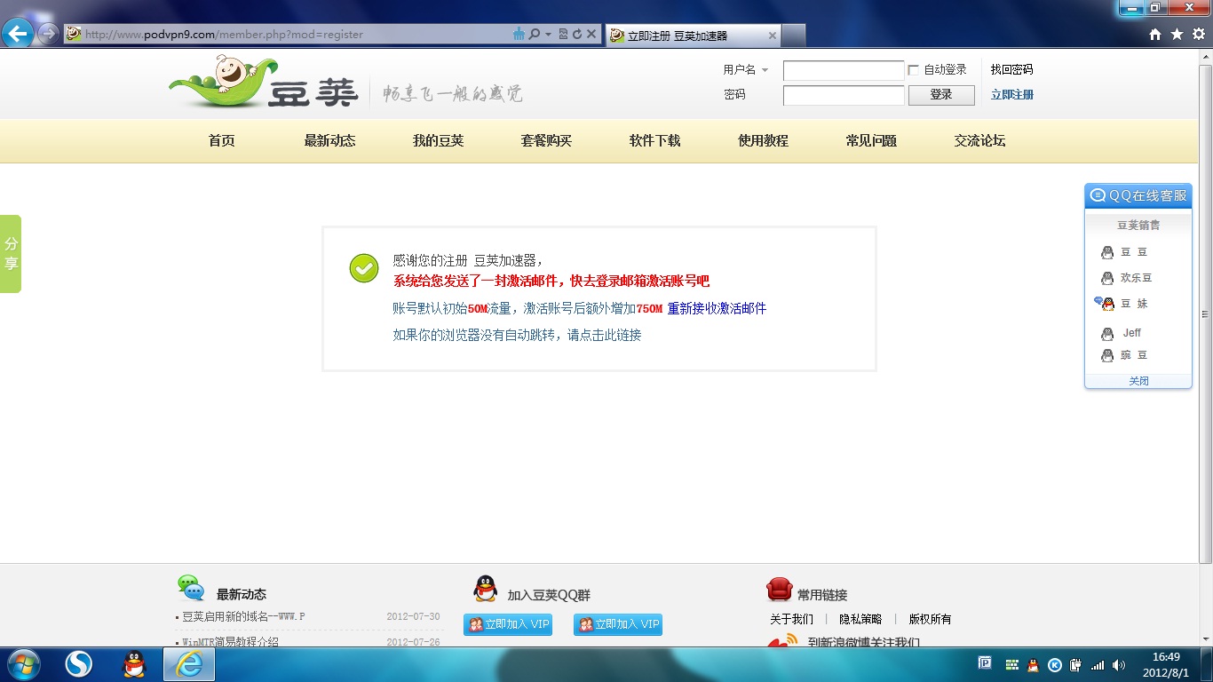Image resolution: width=1213 pixels, height=682 pixels.
Task: Open the Windows Start orb
Action: click(x=23, y=664)
